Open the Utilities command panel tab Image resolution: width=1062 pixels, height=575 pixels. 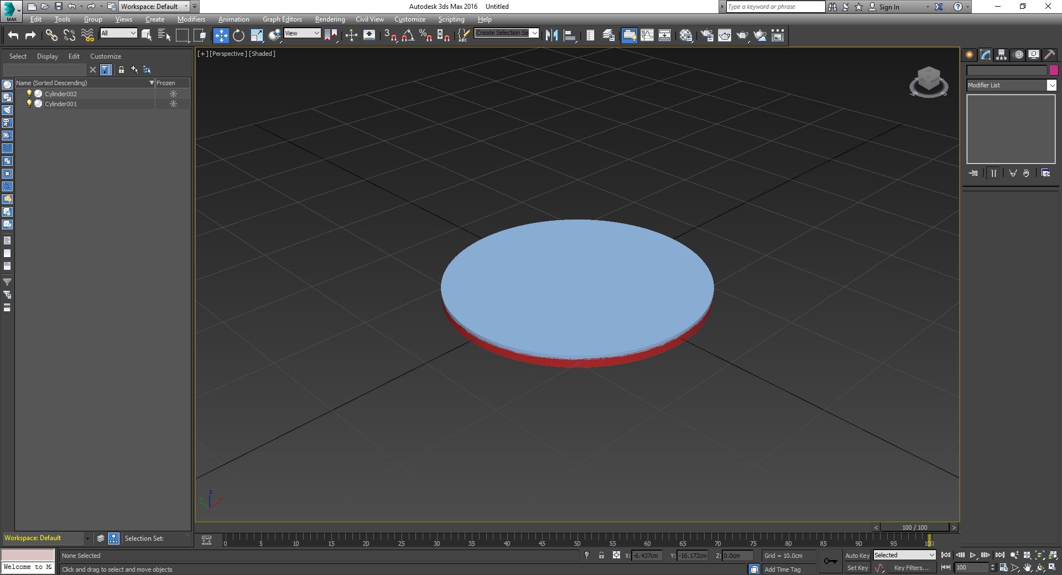point(1050,55)
